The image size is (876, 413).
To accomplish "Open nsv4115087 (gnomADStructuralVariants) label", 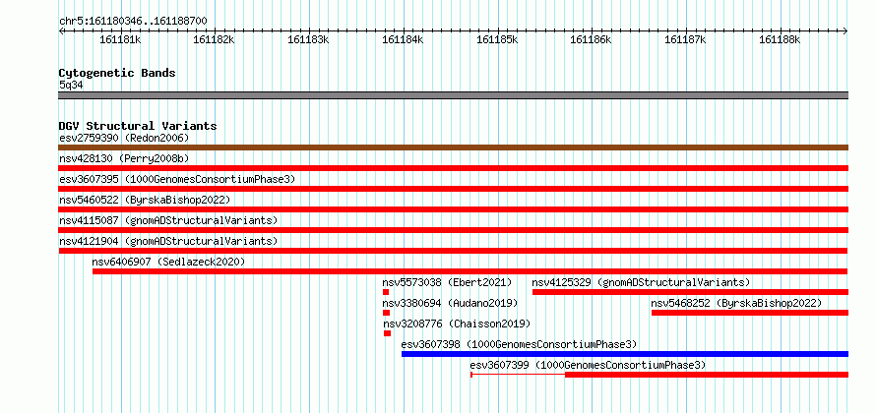I will click(x=168, y=220).
